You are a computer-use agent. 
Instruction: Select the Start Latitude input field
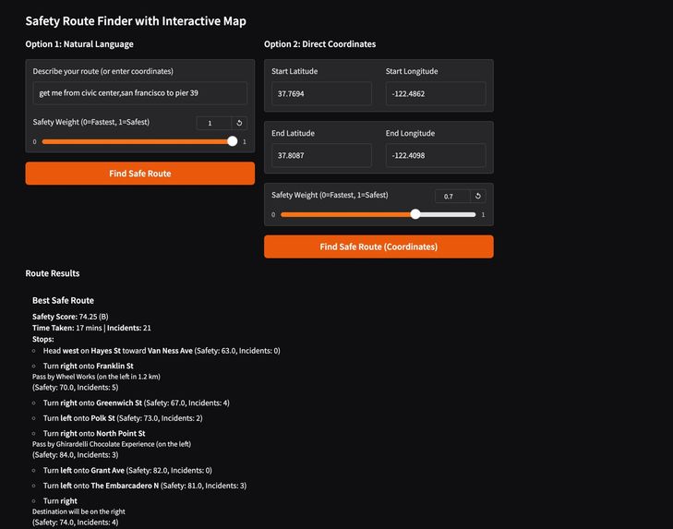pos(321,93)
